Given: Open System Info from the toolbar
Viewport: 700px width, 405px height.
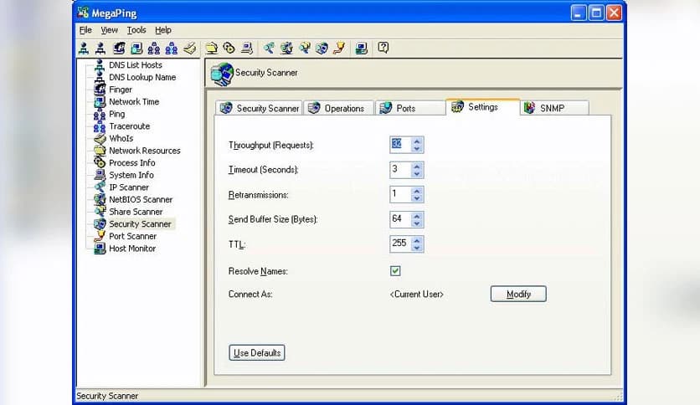Looking at the screenshot, I should (x=247, y=48).
